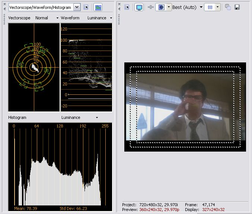Image resolution: width=252 pixels, height=214 pixels.
Task: Open Video Preview project properties
Action: (x=127, y=7)
